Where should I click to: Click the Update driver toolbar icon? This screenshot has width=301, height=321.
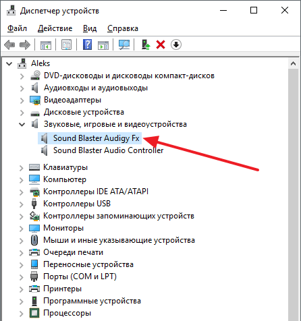click(x=146, y=45)
